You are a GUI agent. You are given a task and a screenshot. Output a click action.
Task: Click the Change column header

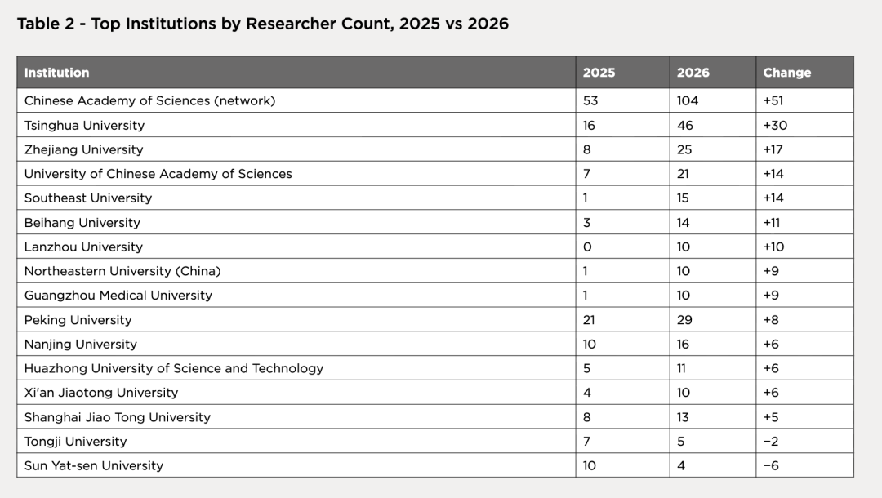804,72
